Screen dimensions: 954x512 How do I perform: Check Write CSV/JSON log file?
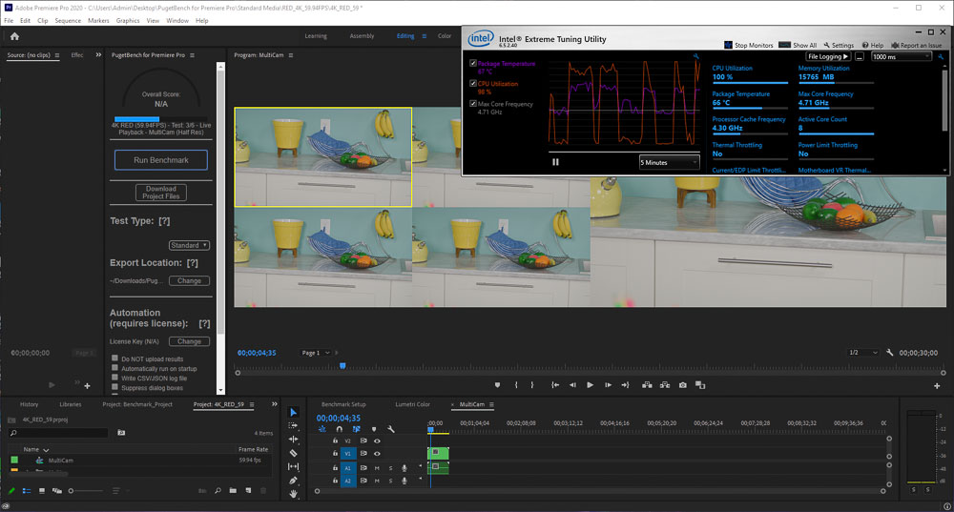[114, 378]
